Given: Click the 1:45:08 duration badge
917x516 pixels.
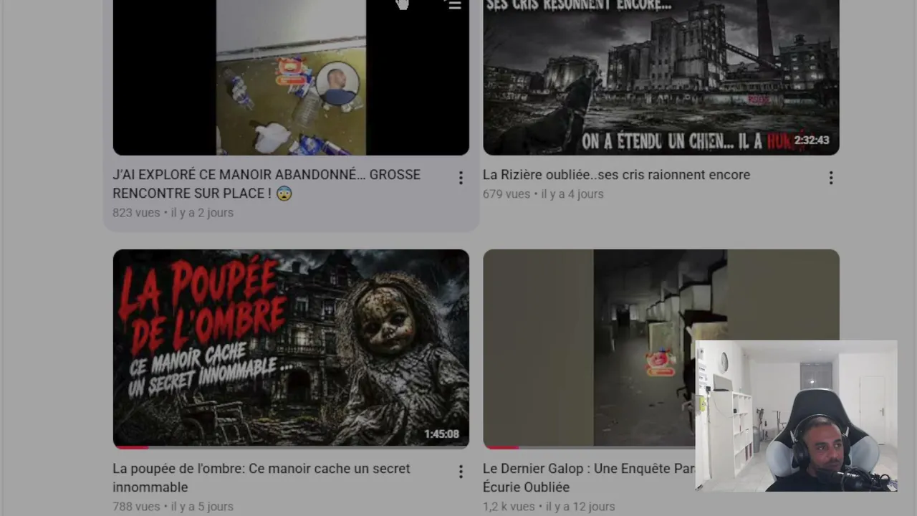Looking at the screenshot, I should tap(441, 434).
